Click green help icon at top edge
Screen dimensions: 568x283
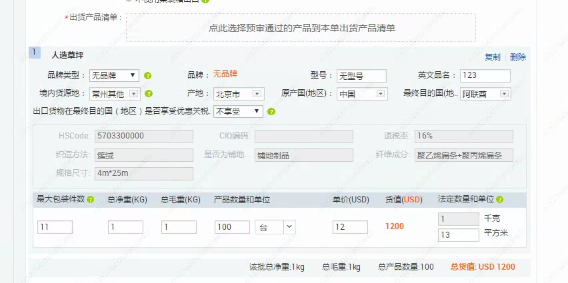pyautogui.click(x=205, y=1)
